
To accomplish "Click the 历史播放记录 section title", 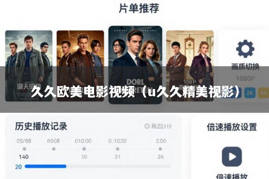I will pyautogui.click(x=41, y=126).
